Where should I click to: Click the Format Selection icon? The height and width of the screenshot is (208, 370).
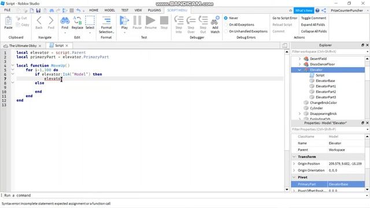106,21
